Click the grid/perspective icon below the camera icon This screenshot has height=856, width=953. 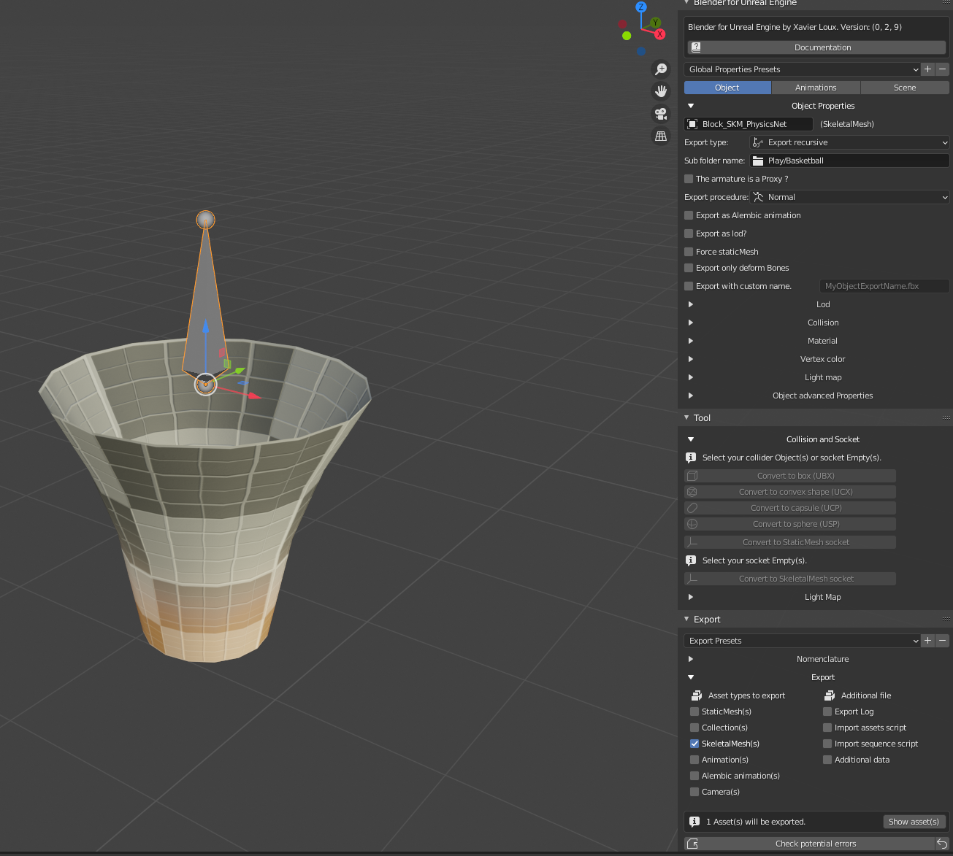661,136
